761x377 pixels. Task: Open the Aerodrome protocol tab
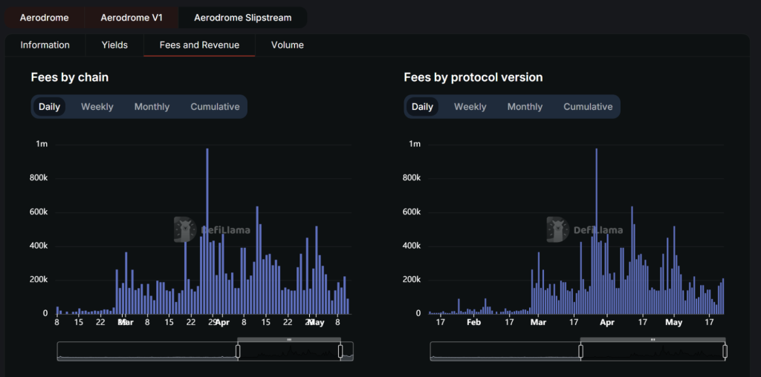44,17
